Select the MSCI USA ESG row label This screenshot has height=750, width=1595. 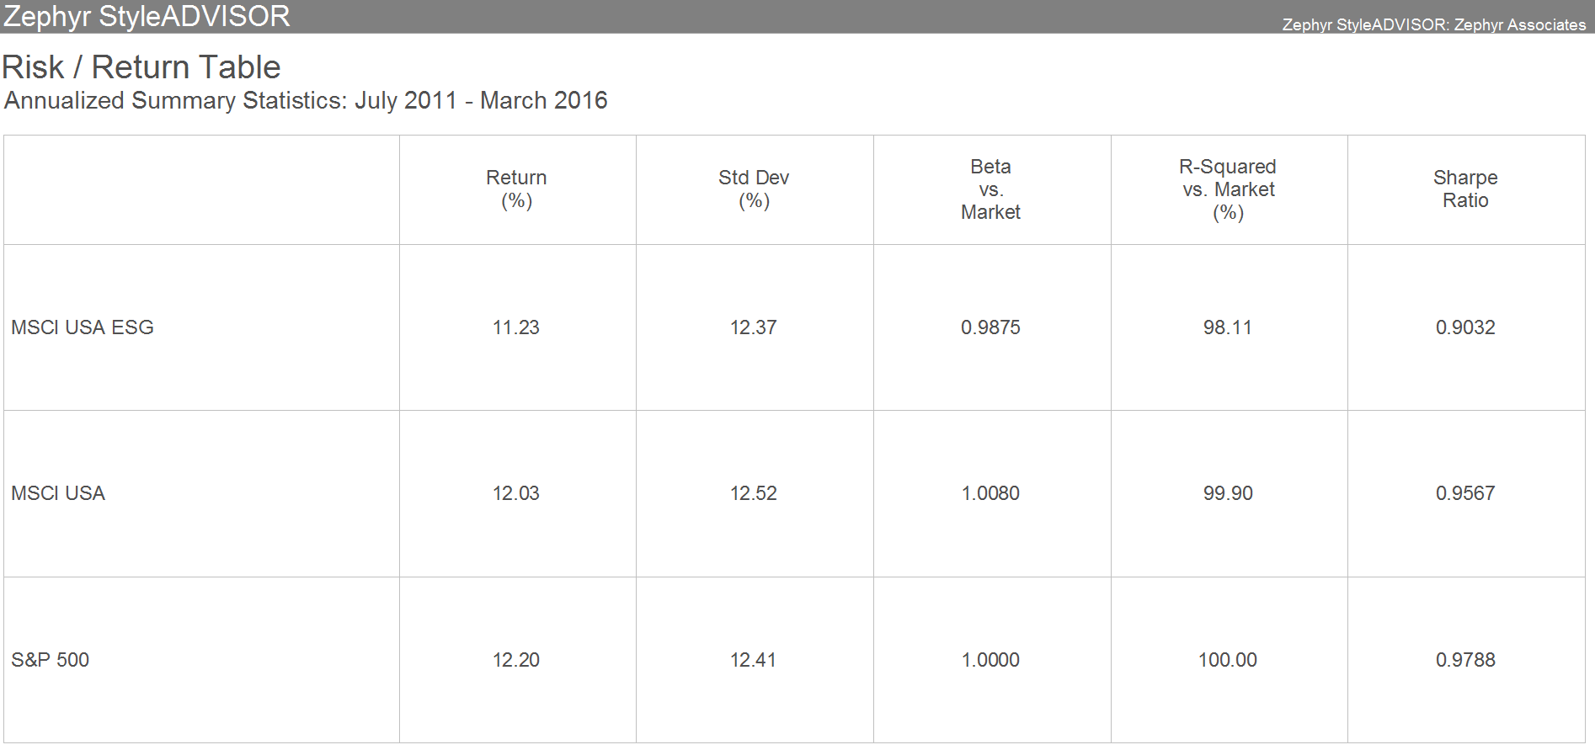point(83,327)
